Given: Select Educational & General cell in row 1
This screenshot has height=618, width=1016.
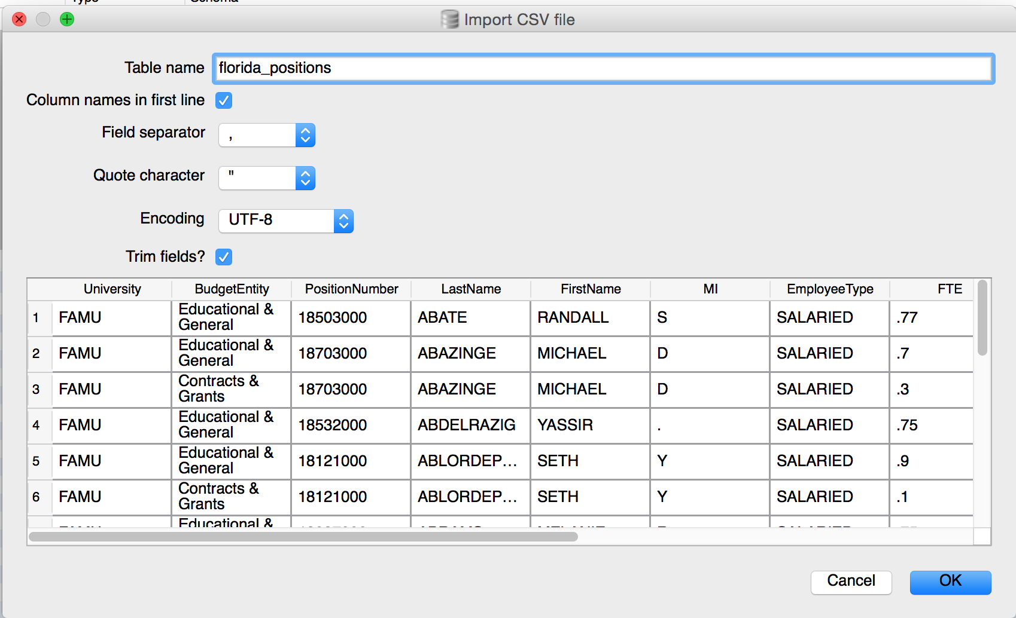Looking at the screenshot, I should 232,318.
